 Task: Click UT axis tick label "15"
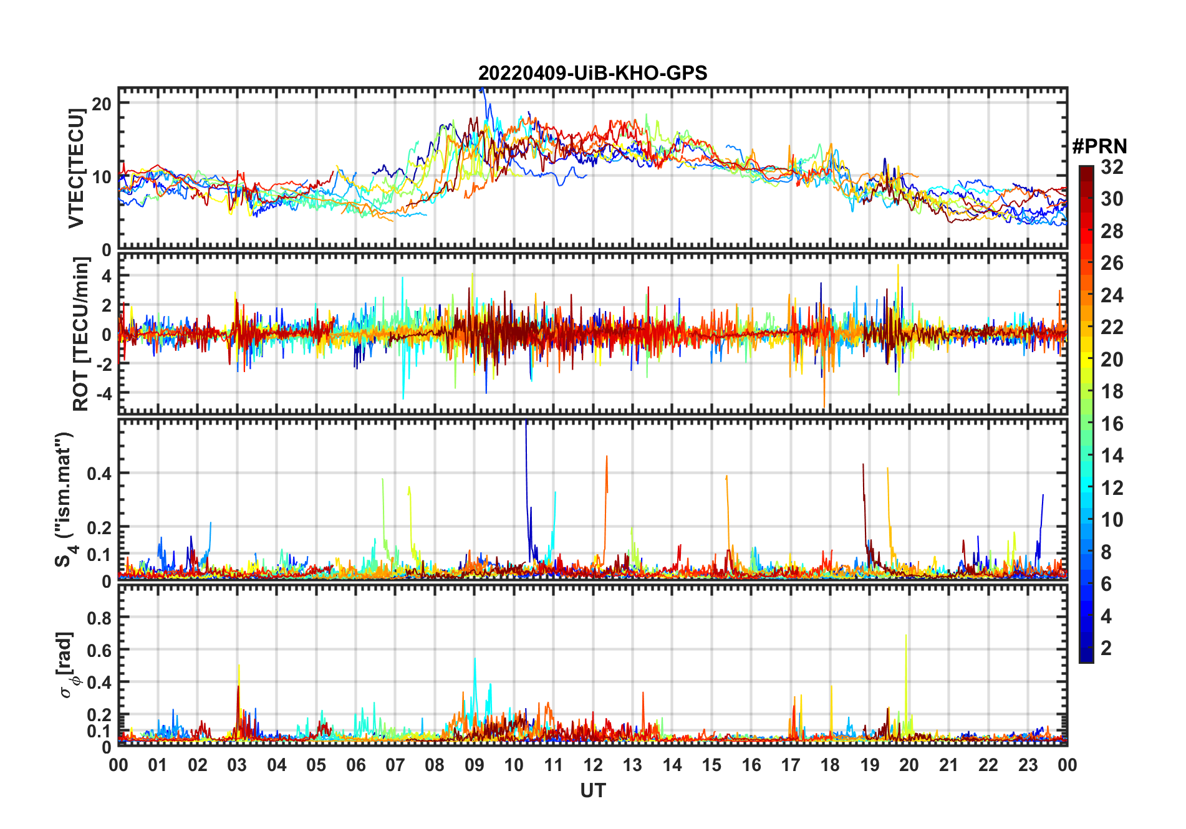[x=711, y=765]
